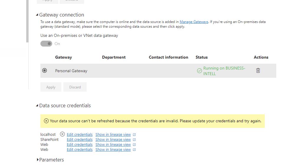This screenshot has height=165, width=304.
Task: Click the localhost data source label
Action: coord(48,135)
